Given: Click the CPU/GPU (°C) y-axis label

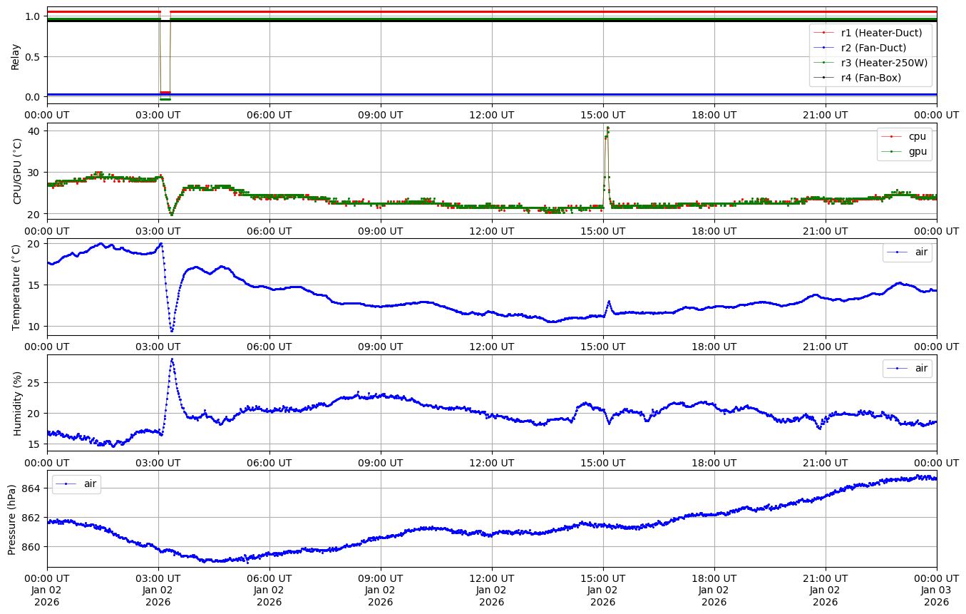Looking at the screenshot, I should pos(17,171).
